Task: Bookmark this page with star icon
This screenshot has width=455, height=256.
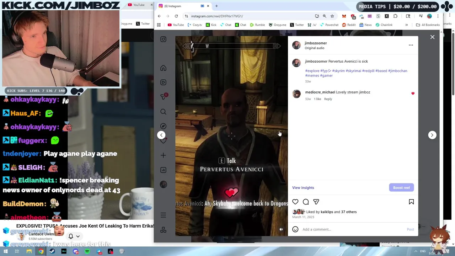Action: pyautogui.click(x=332, y=16)
